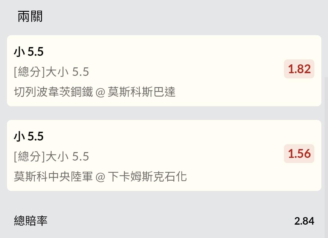Screen dimensions: 328x238
Task: Open [總分]大小 5.5 market in second card
Action: pyautogui.click(x=51, y=156)
